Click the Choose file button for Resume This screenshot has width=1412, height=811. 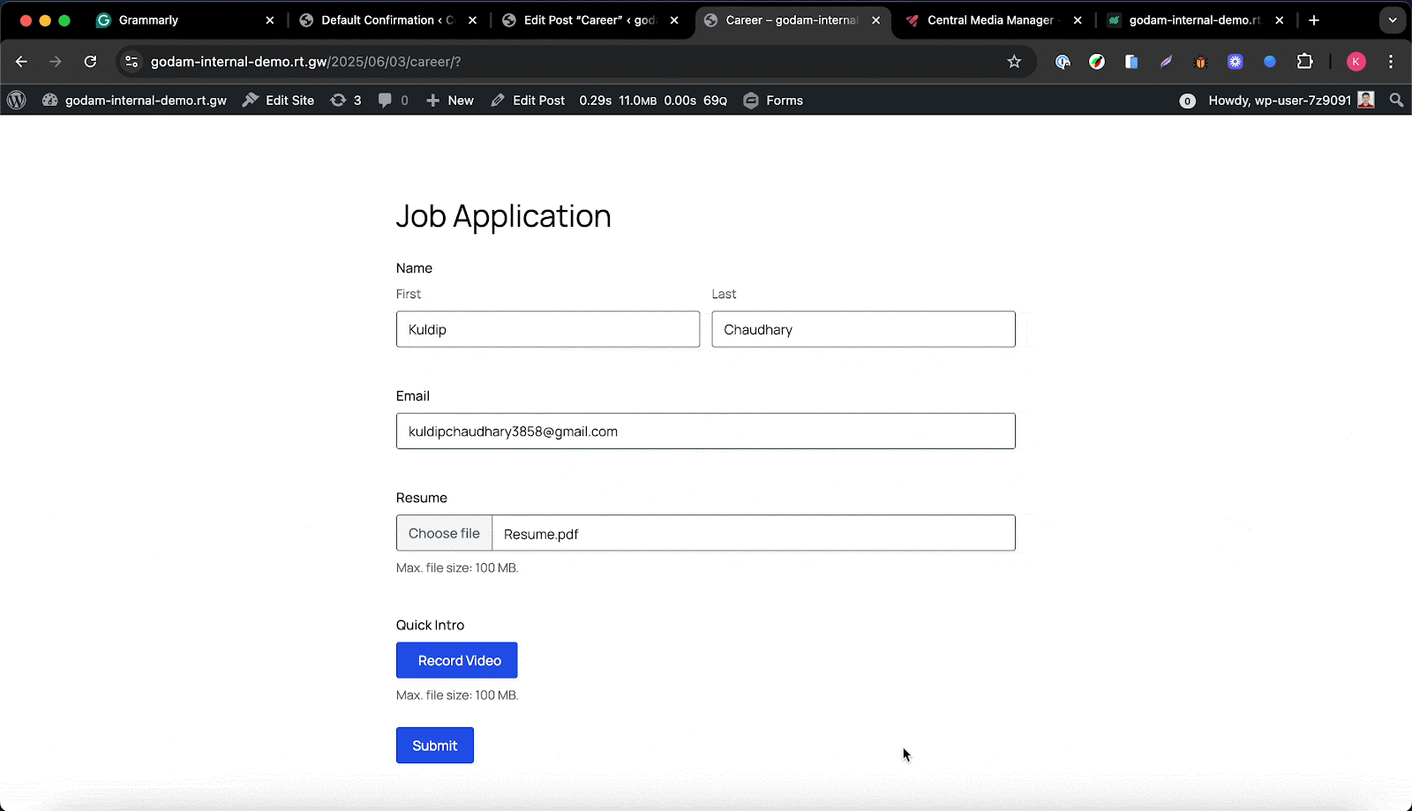click(x=444, y=533)
